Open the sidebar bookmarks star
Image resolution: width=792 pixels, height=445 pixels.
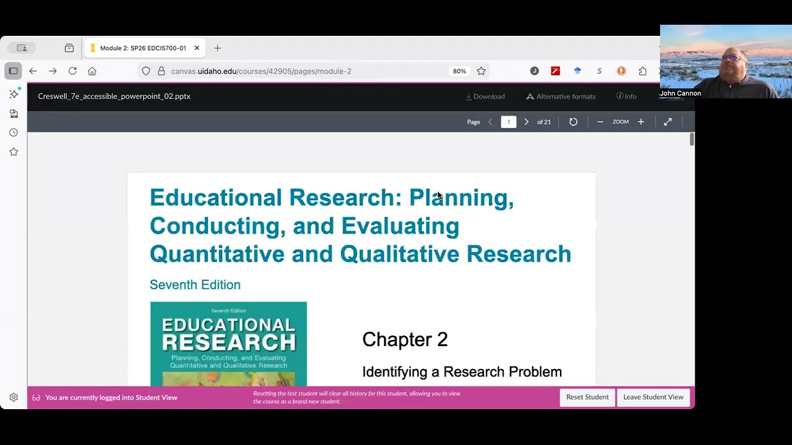(14, 151)
